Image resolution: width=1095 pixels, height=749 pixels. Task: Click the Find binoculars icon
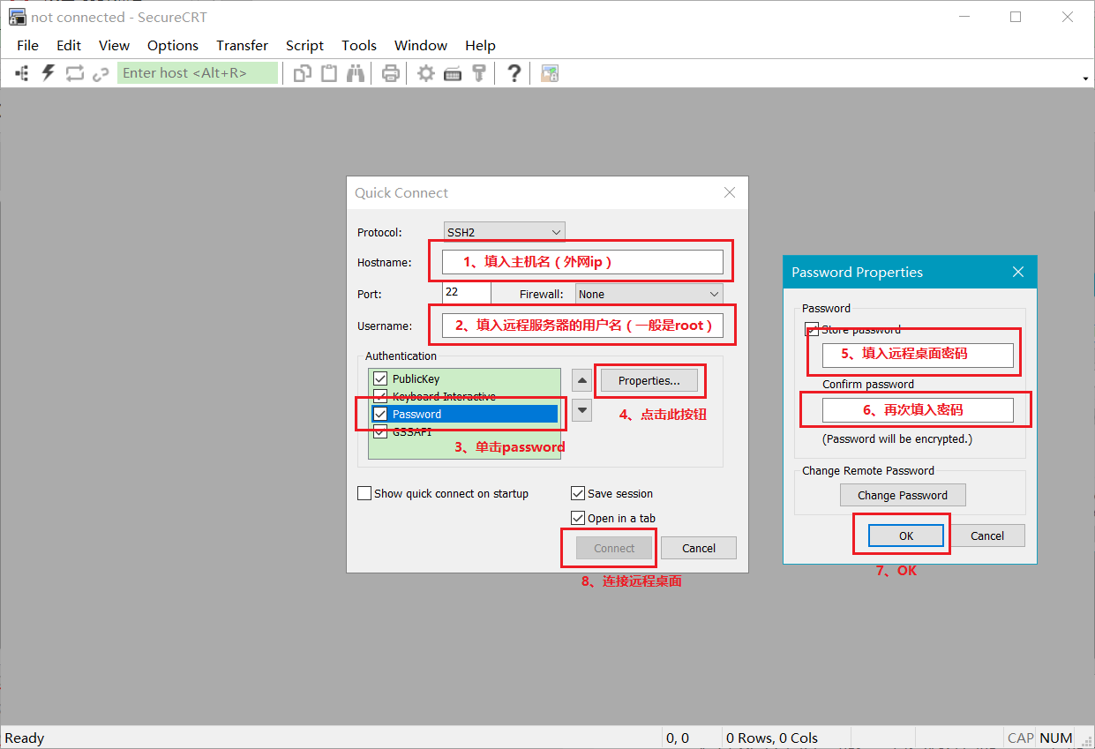(x=356, y=73)
